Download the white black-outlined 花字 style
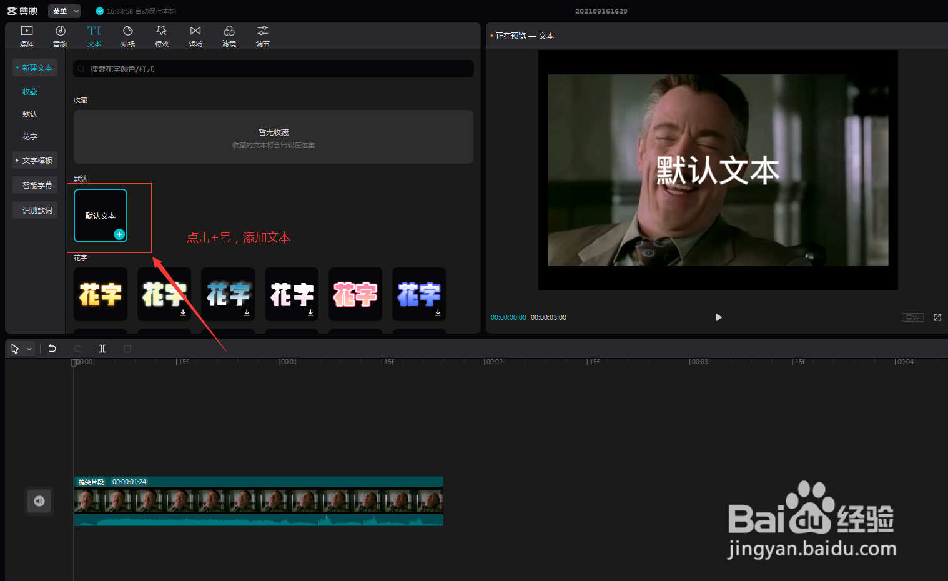This screenshot has height=581, width=948. coord(310,312)
